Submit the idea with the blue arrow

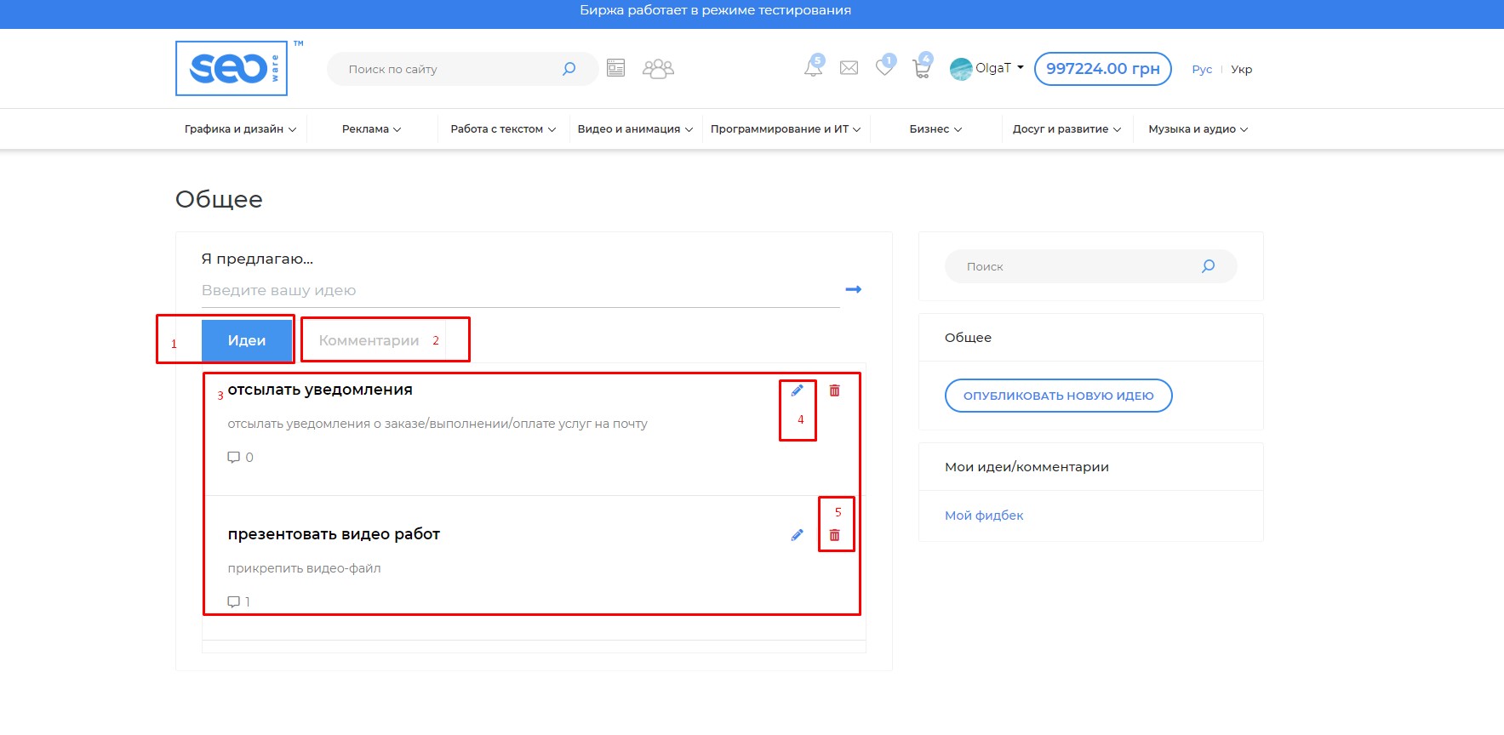click(x=853, y=290)
